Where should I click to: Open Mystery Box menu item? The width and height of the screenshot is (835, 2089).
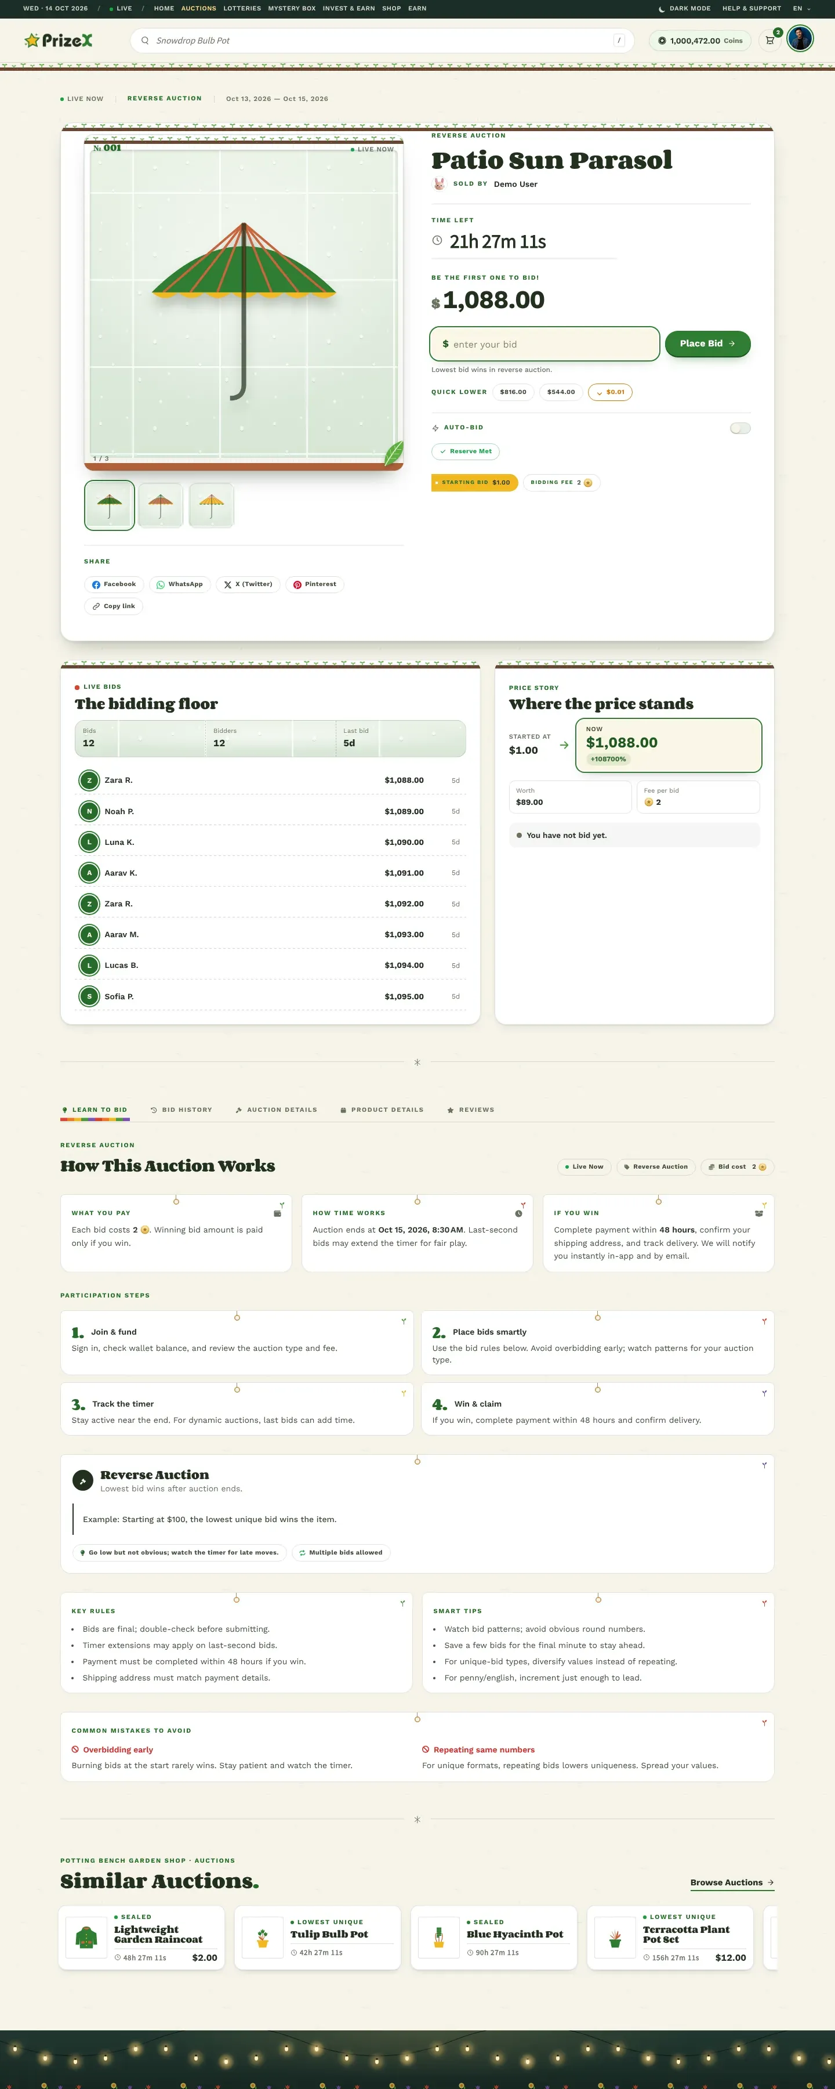point(292,9)
